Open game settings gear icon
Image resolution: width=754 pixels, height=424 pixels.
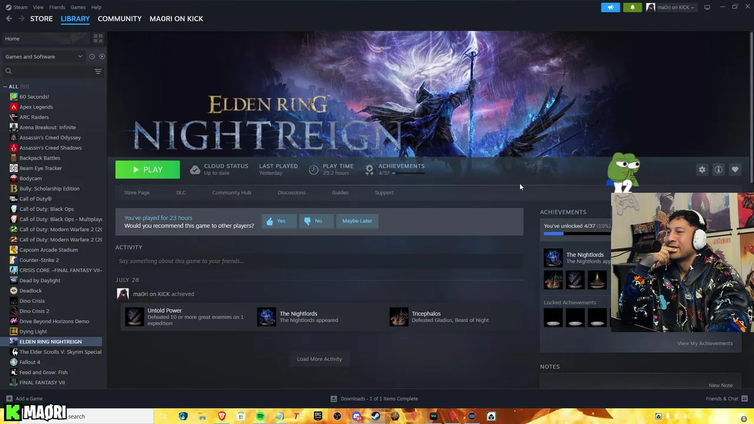click(x=702, y=170)
